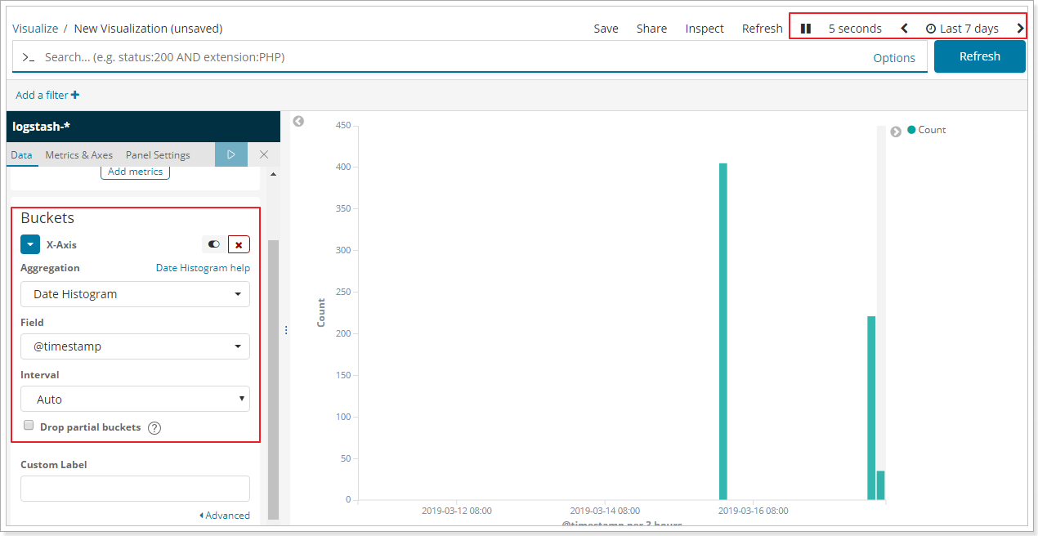Click the Add metrics button
Image resolution: width=1038 pixels, height=536 pixels.
[x=136, y=172]
